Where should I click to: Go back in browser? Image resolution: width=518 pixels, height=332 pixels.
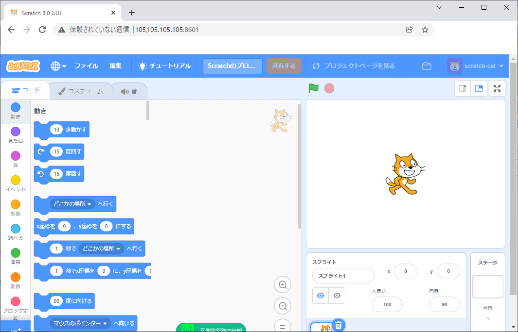pos(11,30)
